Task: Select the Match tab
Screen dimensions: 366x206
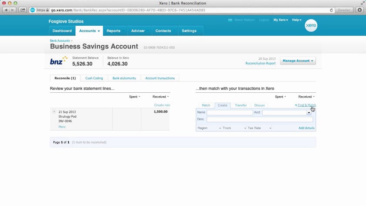Action: point(206,105)
